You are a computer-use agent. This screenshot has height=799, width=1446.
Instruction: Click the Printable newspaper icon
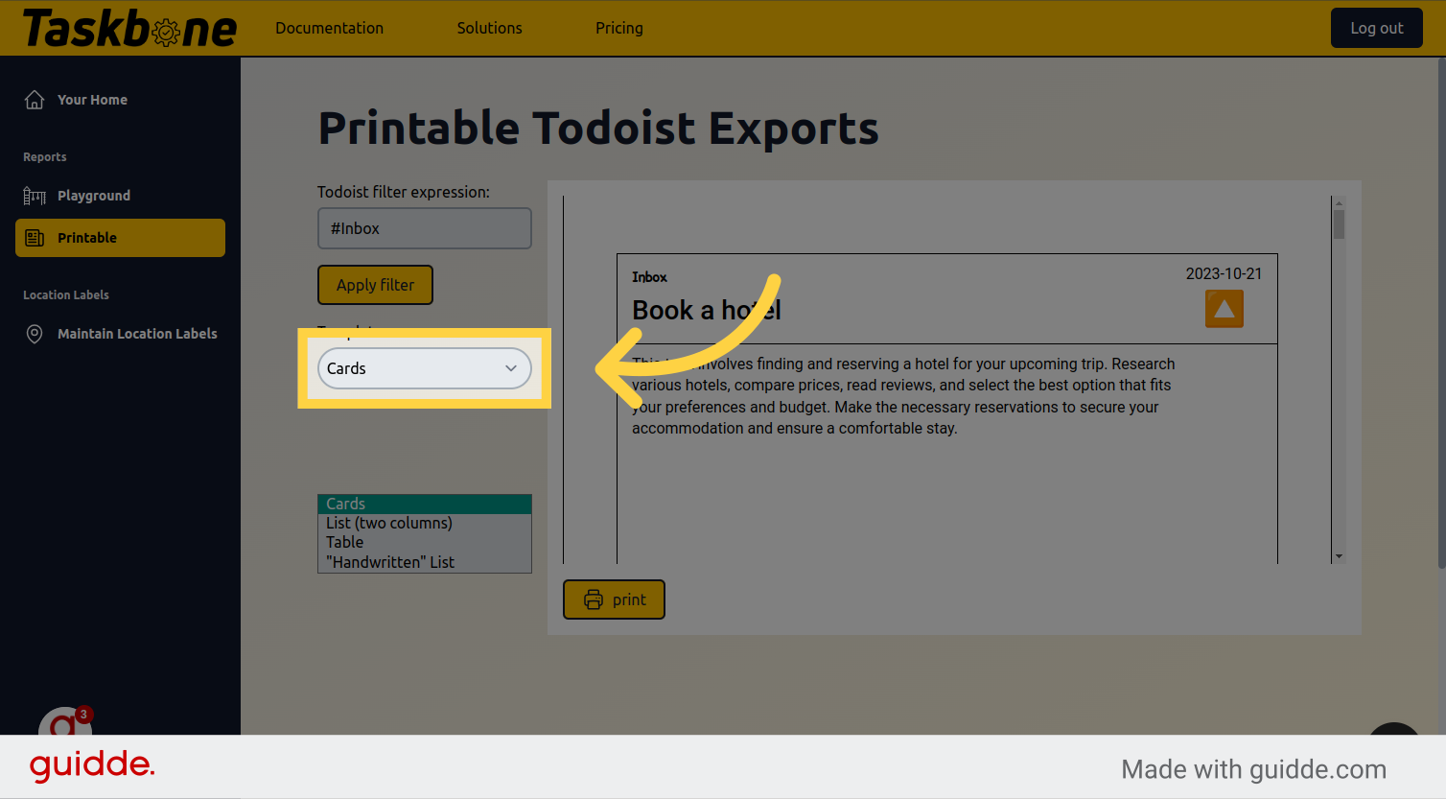[35, 238]
